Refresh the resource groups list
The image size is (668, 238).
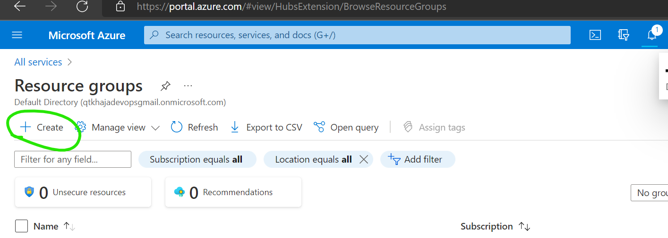click(194, 127)
